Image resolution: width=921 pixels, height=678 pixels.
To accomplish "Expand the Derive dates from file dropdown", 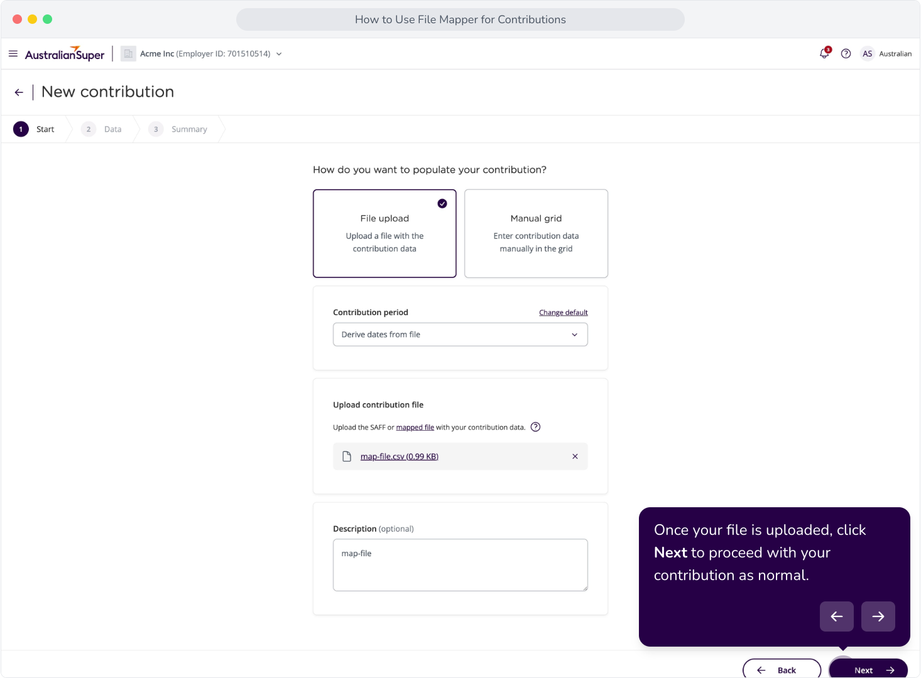I will [x=460, y=335].
